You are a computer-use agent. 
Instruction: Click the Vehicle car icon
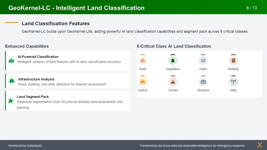(143, 82)
